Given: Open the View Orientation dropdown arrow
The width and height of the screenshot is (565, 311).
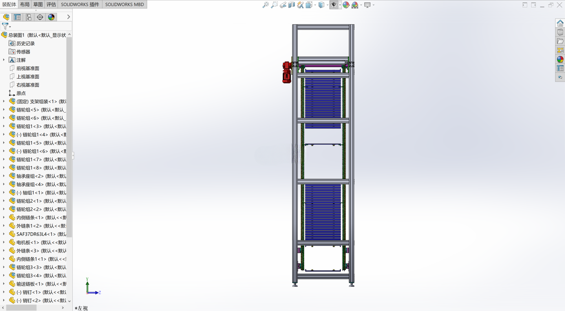Looking at the screenshot, I should click(x=315, y=5).
